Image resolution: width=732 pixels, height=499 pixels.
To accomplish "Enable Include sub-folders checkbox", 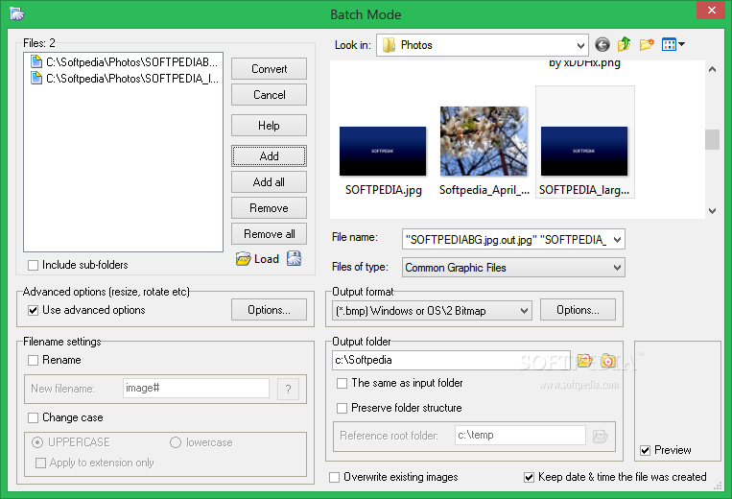I will [x=34, y=265].
